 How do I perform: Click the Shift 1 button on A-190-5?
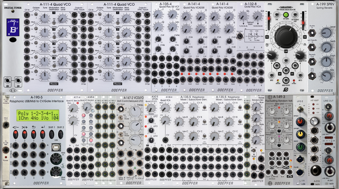point(51,134)
